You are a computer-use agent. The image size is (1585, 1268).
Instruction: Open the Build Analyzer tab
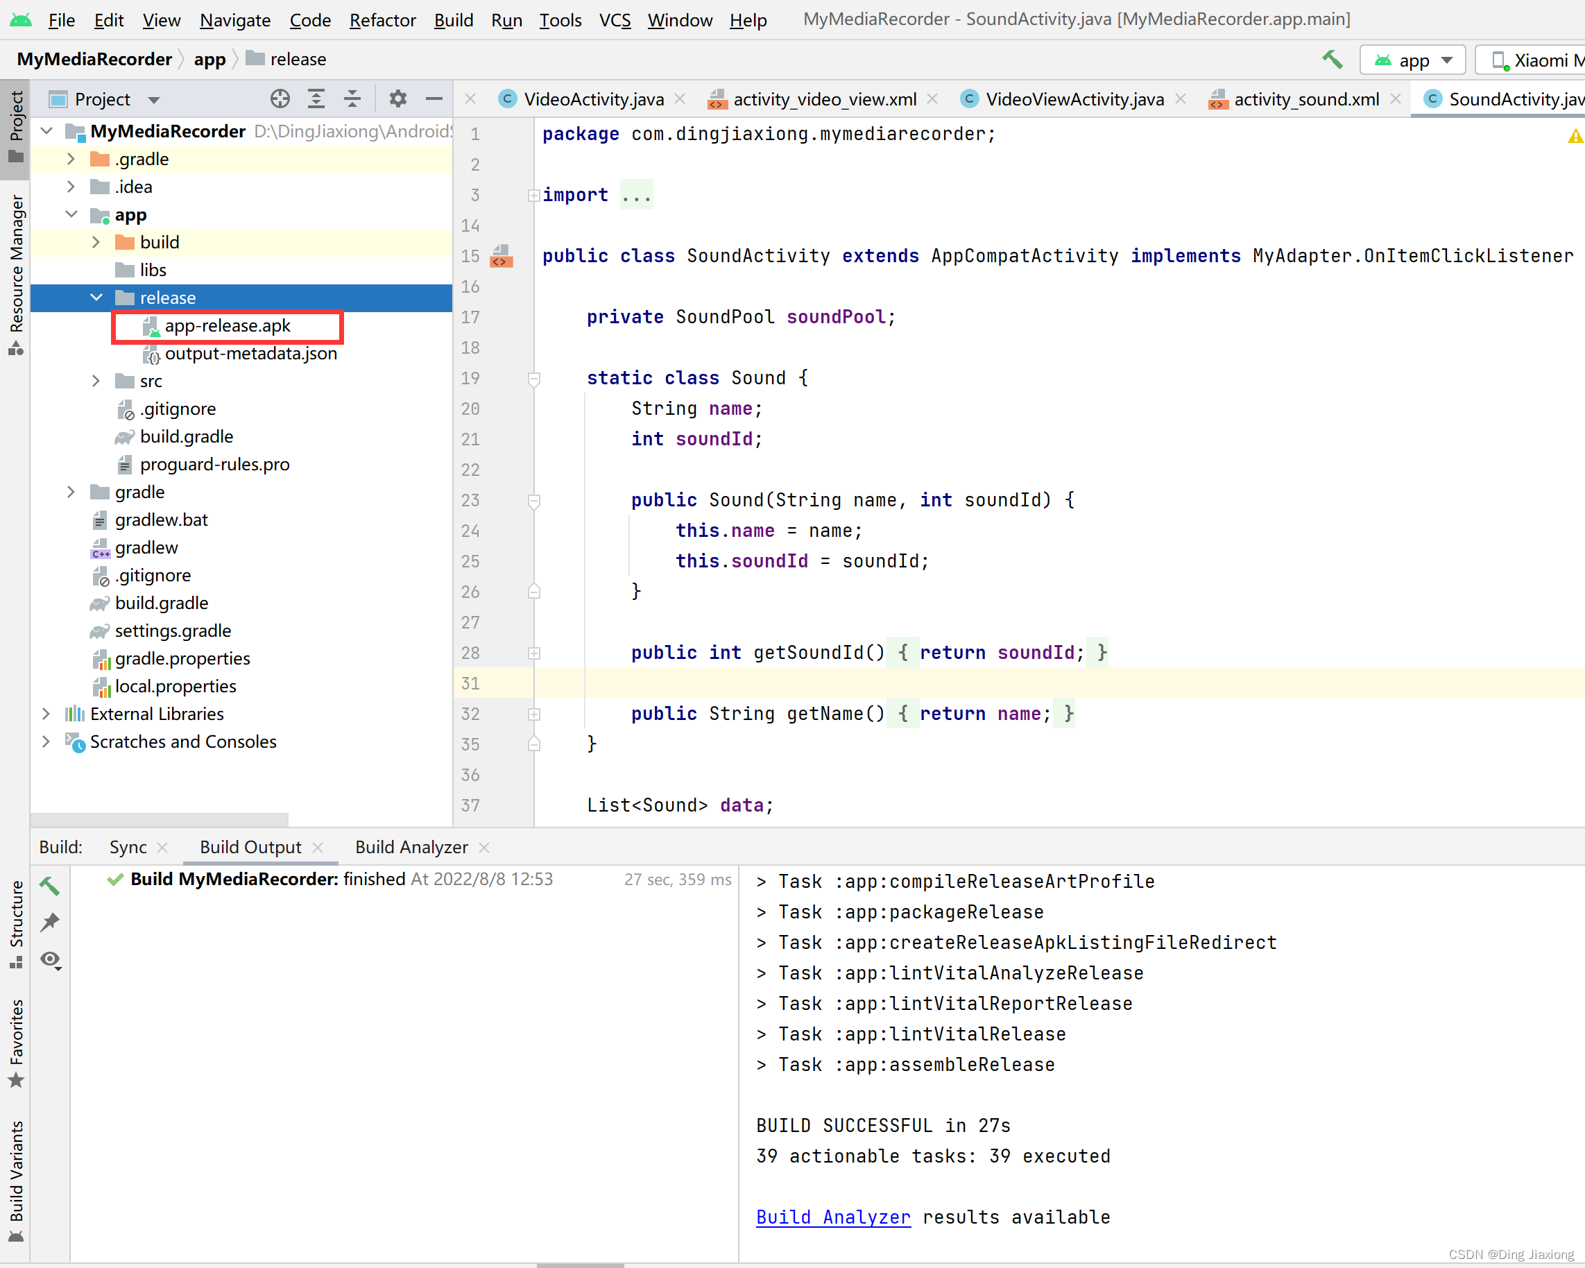[x=412, y=847]
